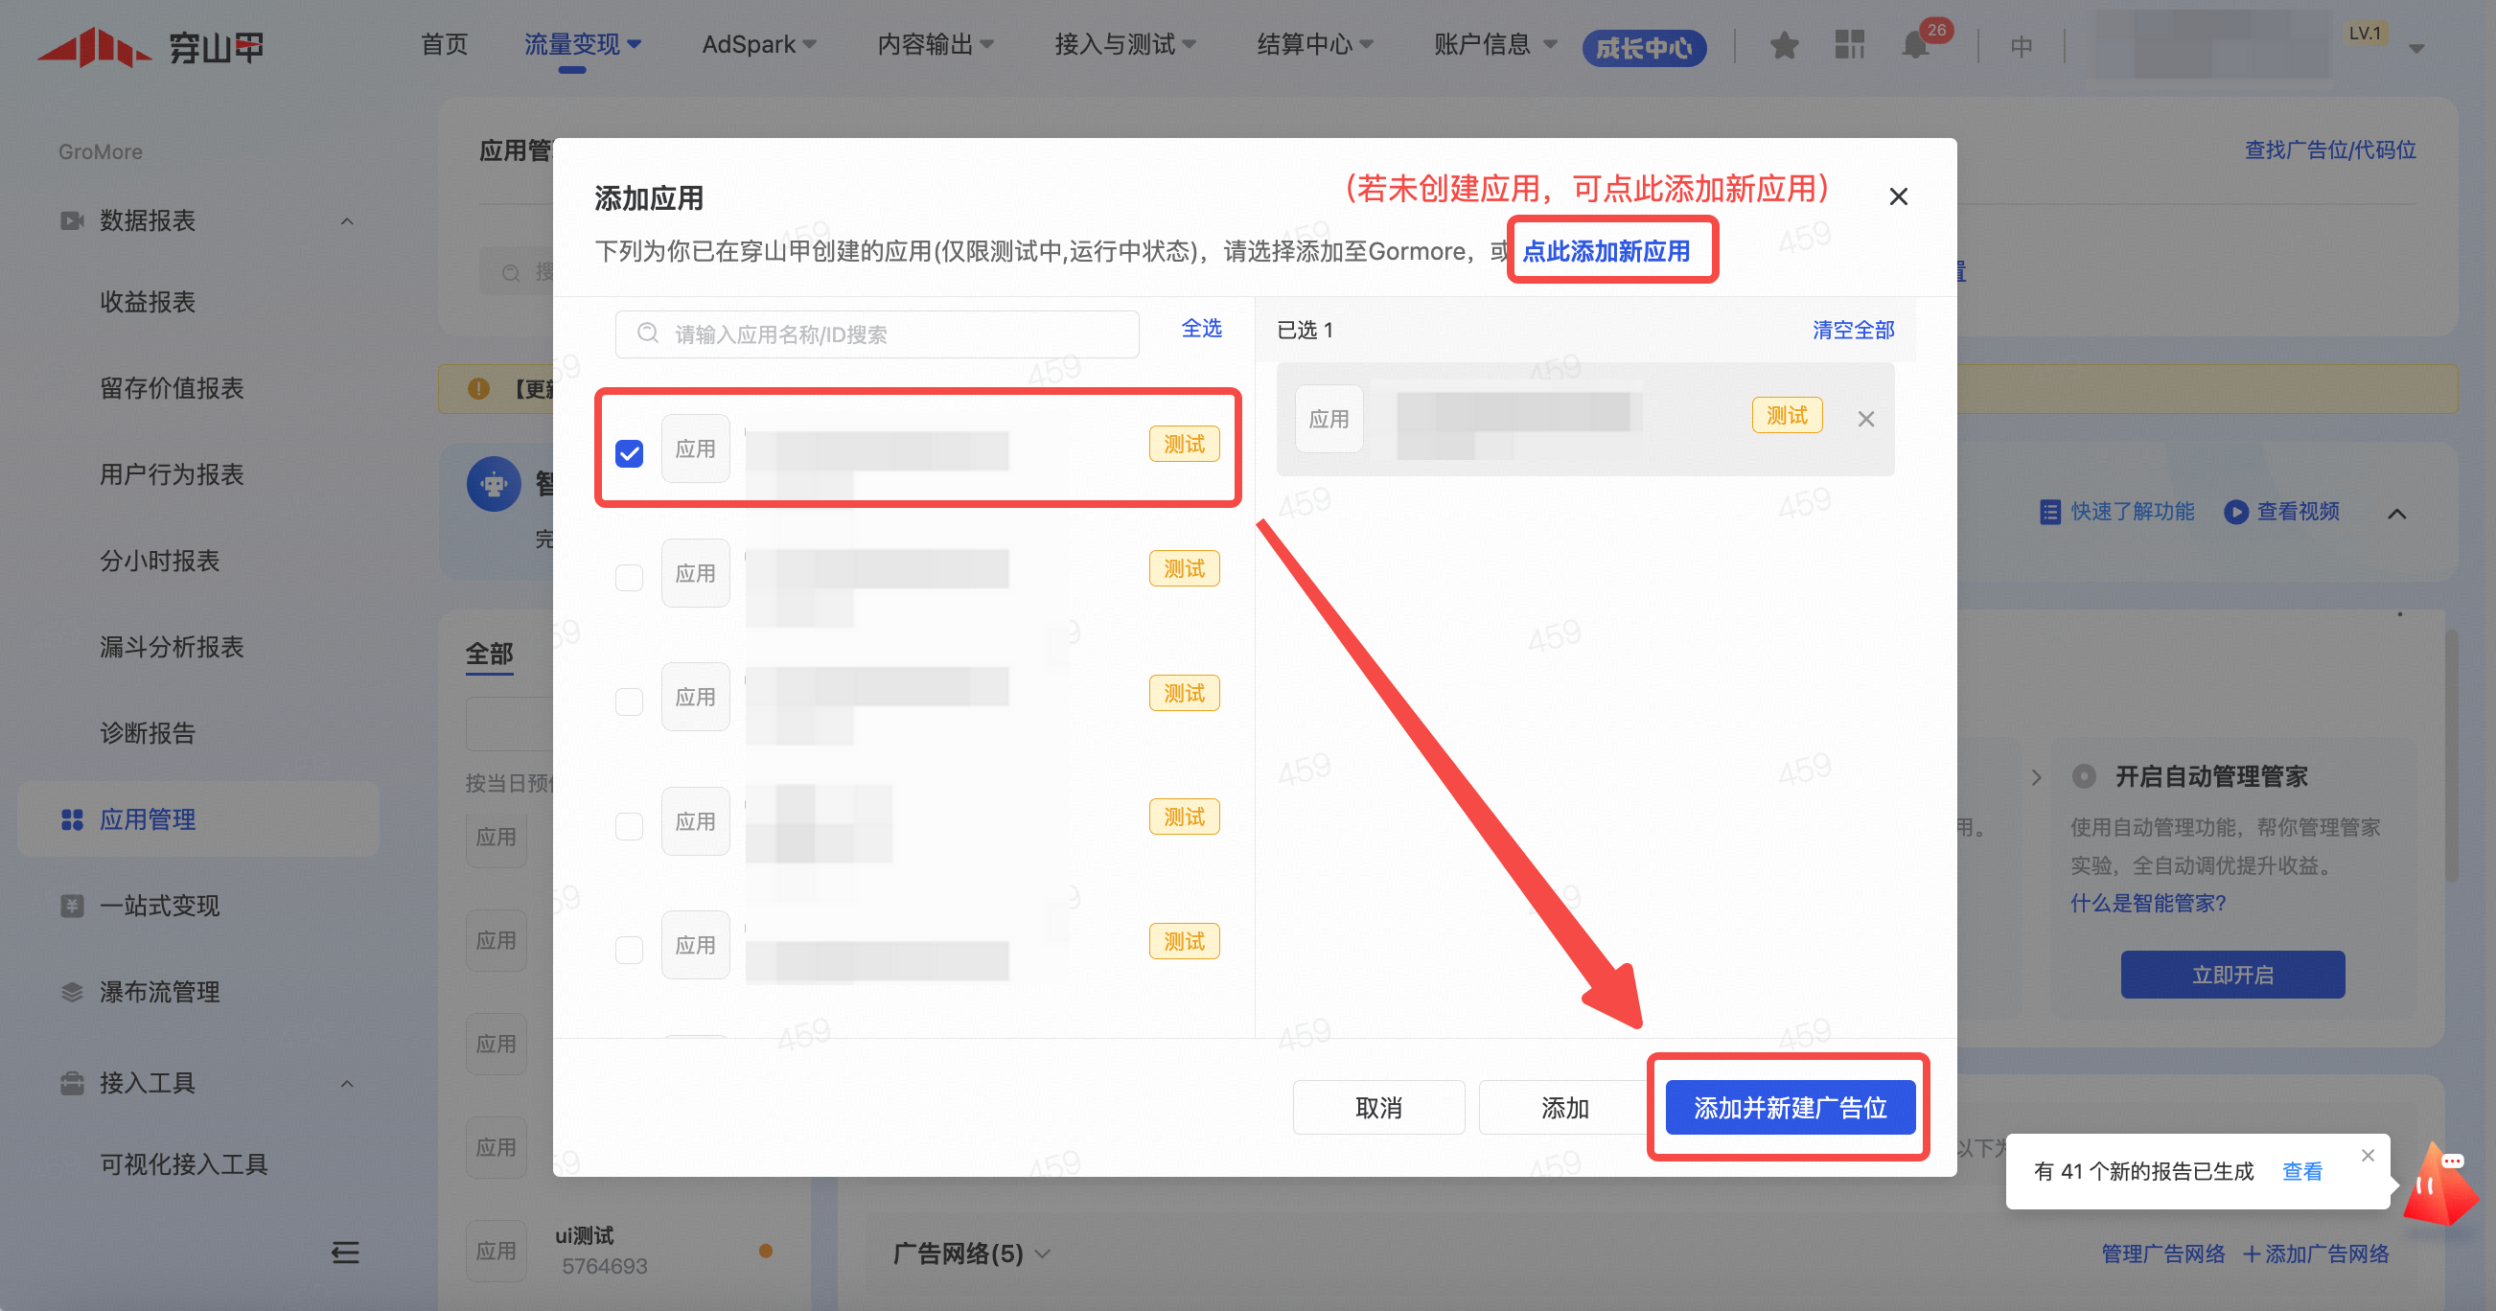Click 添加并新建广告位 button
2496x1311 pixels.
click(x=1789, y=1108)
